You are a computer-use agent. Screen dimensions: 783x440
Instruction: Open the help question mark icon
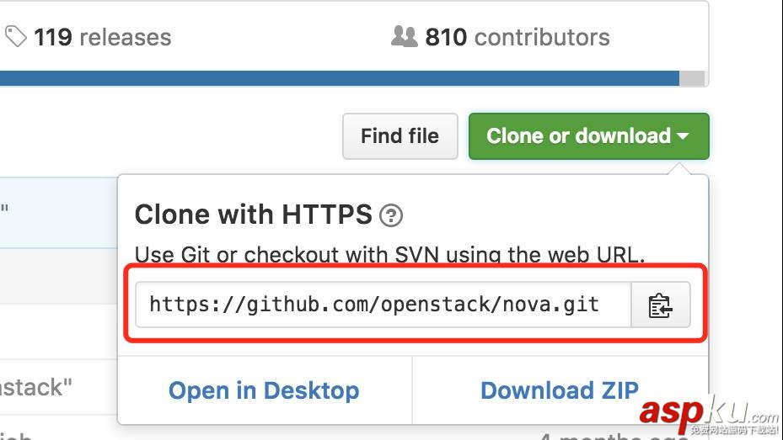click(391, 216)
